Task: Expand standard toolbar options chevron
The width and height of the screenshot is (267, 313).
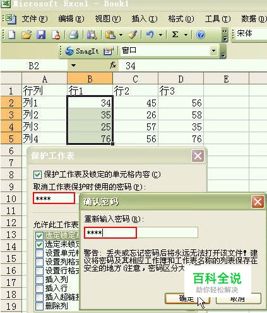Action: 225,35
